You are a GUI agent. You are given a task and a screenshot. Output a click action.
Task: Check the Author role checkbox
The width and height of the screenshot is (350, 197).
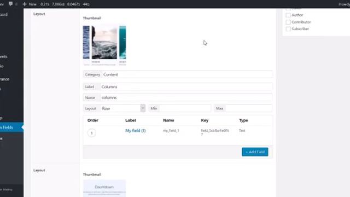[288, 15]
